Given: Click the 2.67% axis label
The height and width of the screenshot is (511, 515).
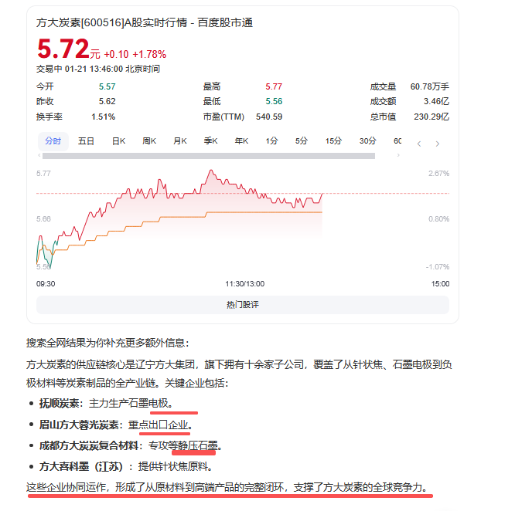Looking at the screenshot, I should tap(438, 174).
